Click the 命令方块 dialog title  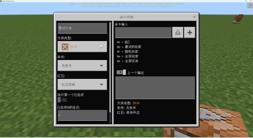[127, 17]
